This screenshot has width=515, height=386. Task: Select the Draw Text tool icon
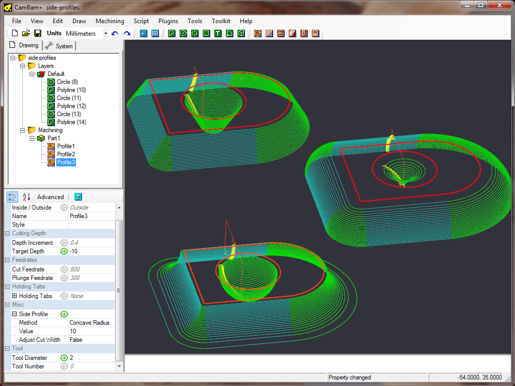(x=218, y=33)
